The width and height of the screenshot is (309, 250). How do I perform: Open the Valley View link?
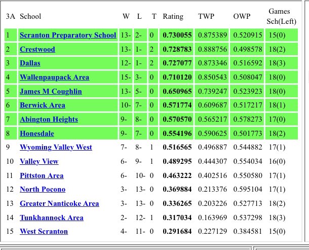39,161
